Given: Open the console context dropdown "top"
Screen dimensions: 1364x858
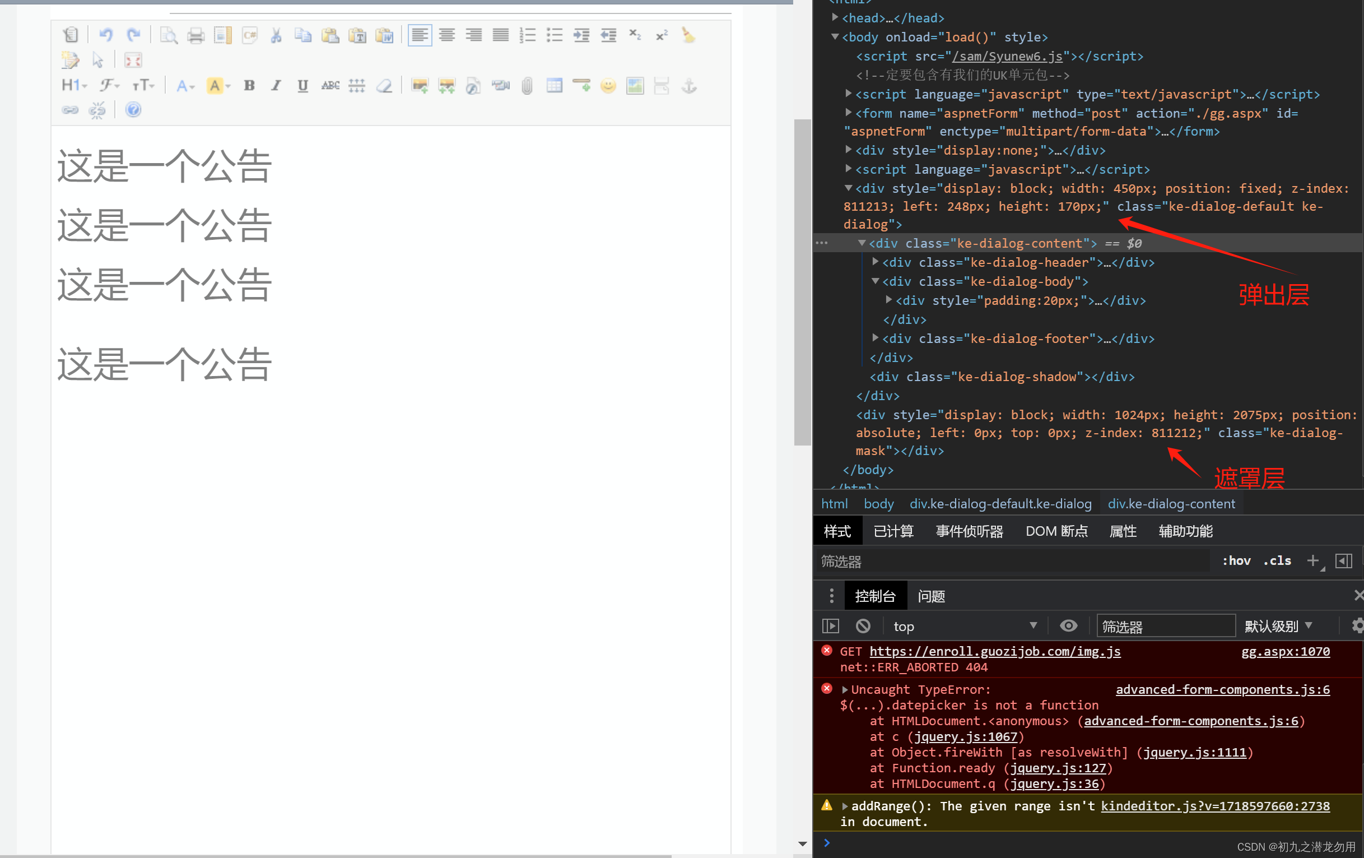Looking at the screenshot, I should 965,626.
